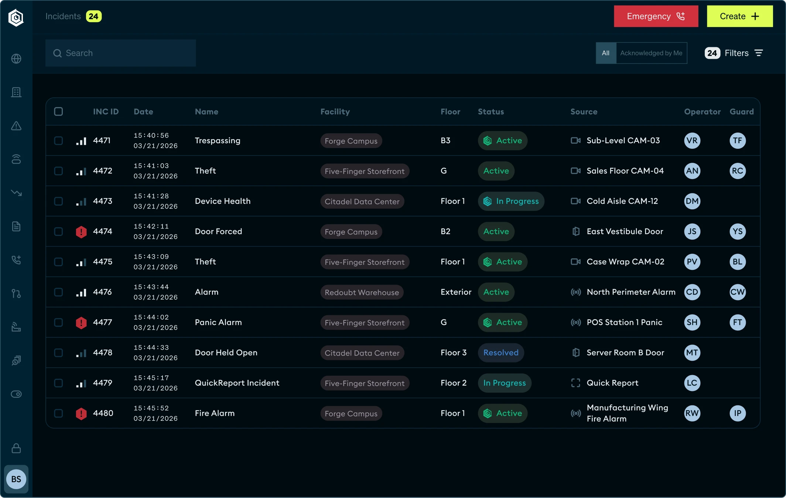Select the All tab
The height and width of the screenshot is (498, 786).
(606, 53)
